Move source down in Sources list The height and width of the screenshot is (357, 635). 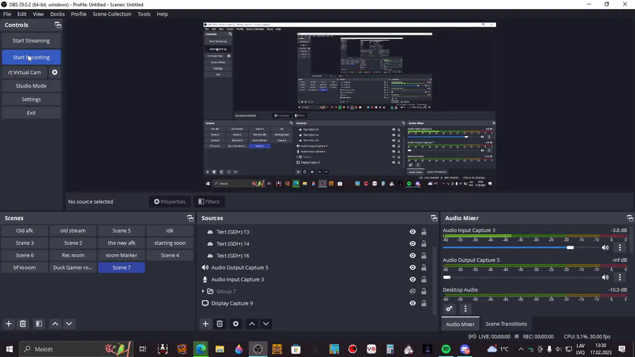266,324
